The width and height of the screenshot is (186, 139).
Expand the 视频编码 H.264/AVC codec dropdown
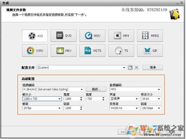click(x=53, y=89)
